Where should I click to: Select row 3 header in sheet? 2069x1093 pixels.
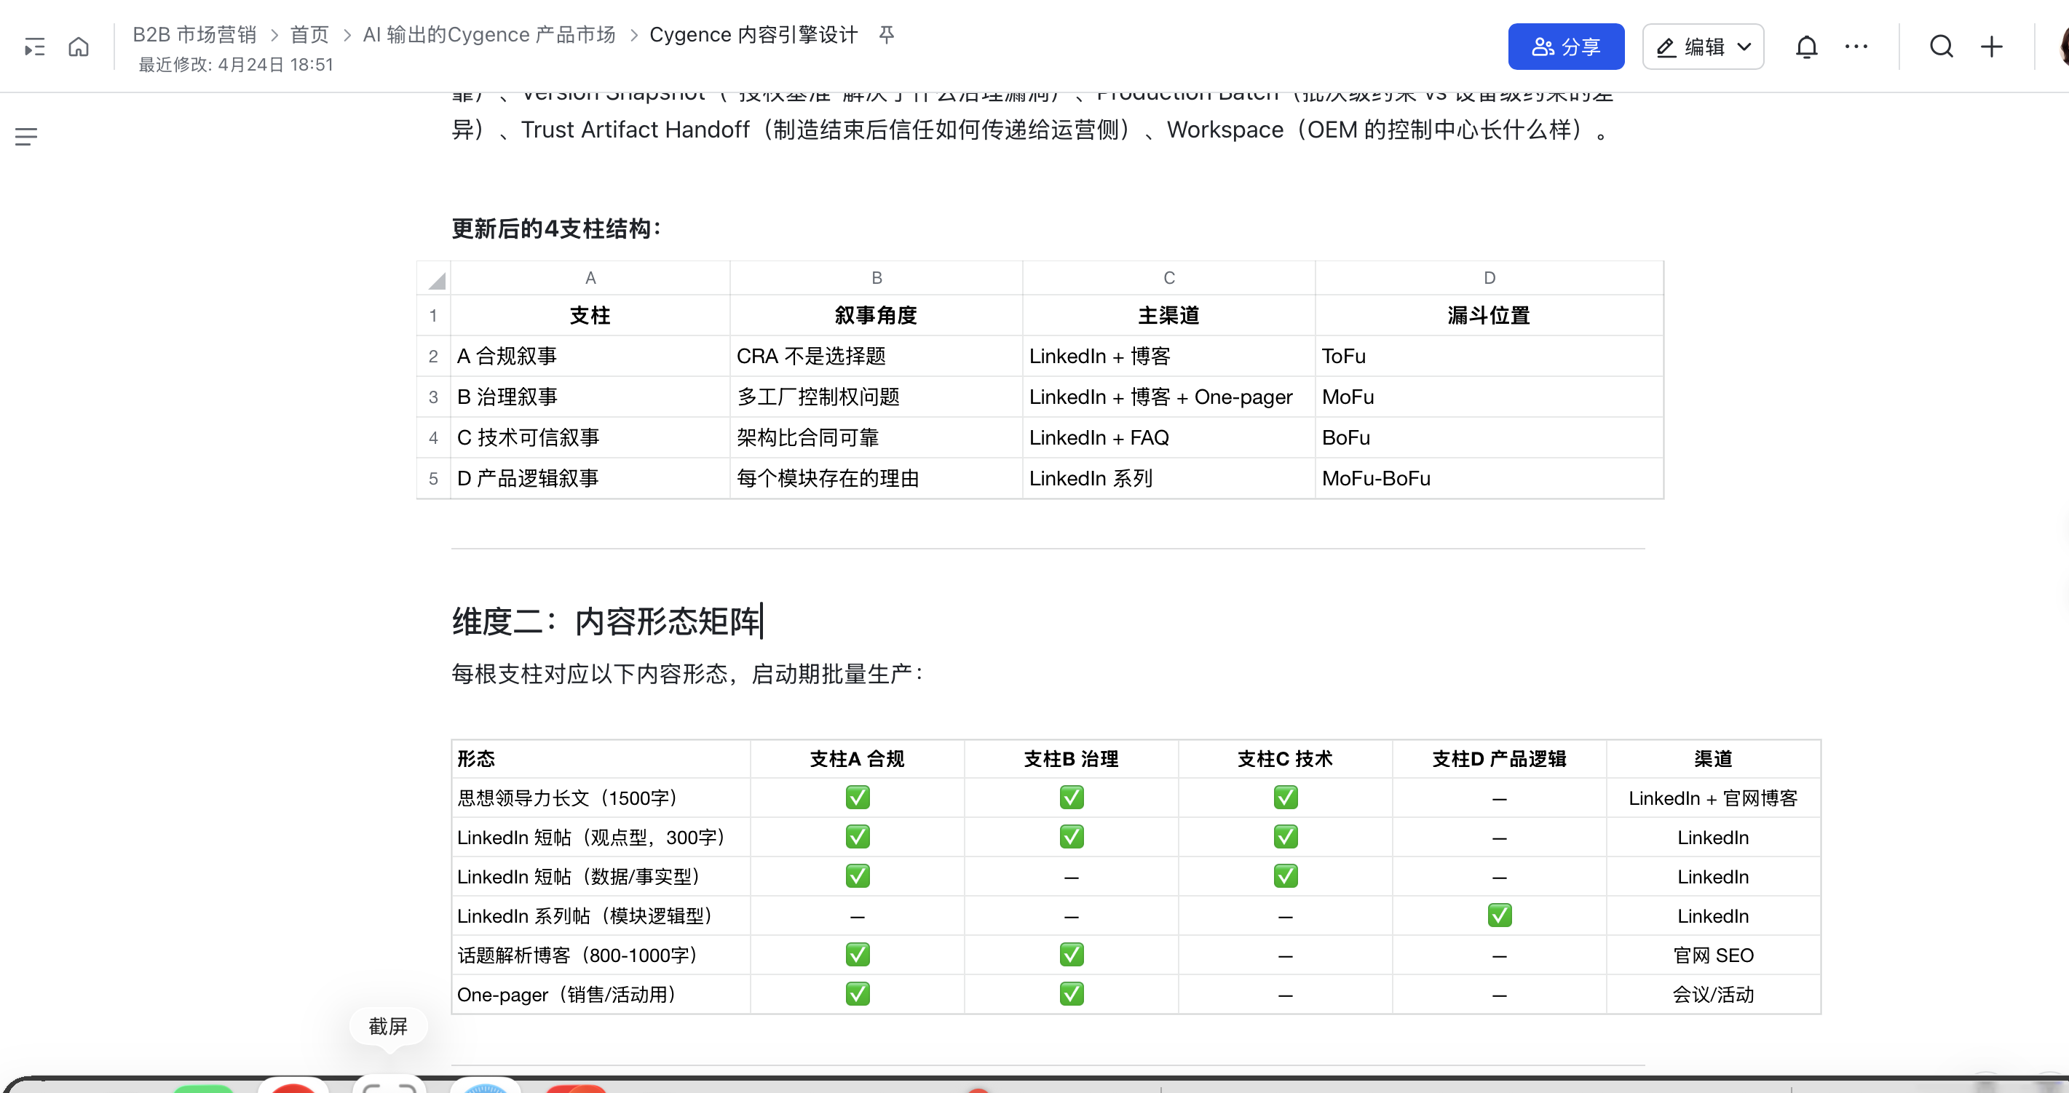[434, 397]
